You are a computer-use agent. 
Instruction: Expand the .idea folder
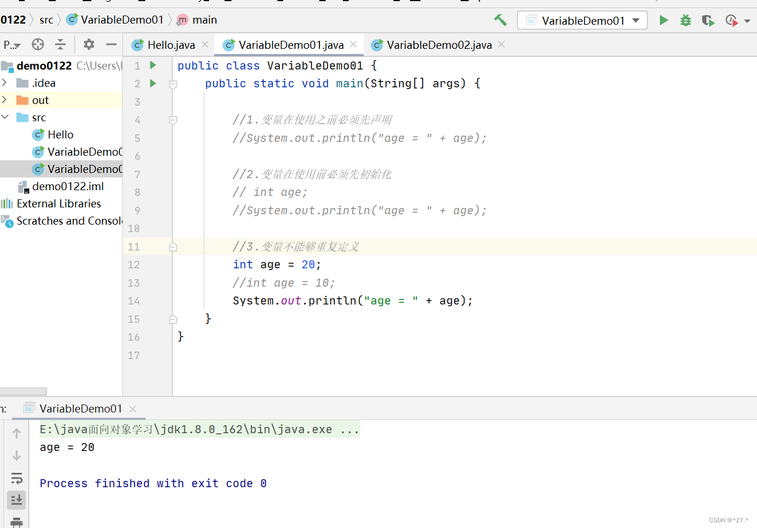coord(5,83)
